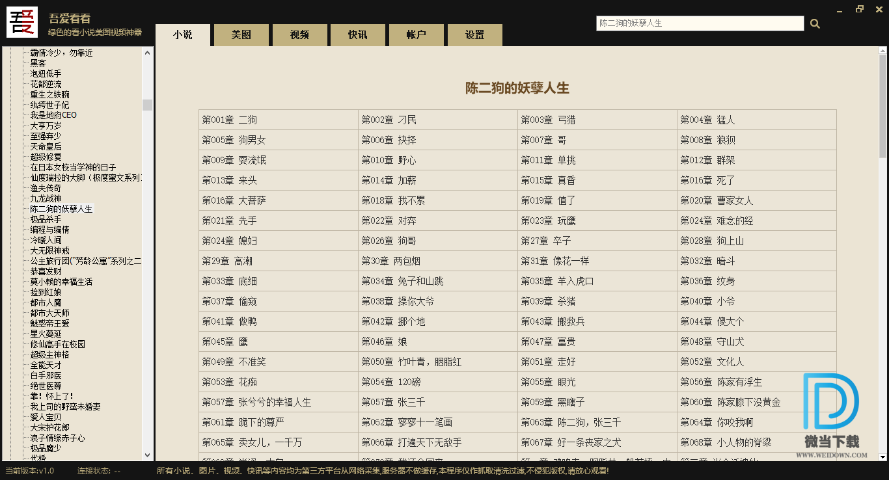Select 超级修复 in the novel list

click(x=46, y=157)
